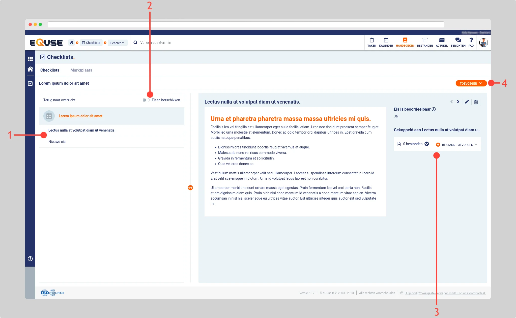Click the orange panel resize handle
This screenshot has height=318, width=516.
click(190, 188)
